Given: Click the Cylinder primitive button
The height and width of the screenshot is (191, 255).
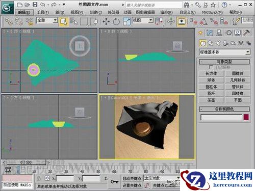Looking at the screenshot, I should click(211, 87).
